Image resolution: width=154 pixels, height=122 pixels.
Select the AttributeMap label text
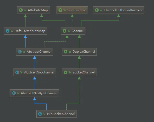tap(38, 10)
